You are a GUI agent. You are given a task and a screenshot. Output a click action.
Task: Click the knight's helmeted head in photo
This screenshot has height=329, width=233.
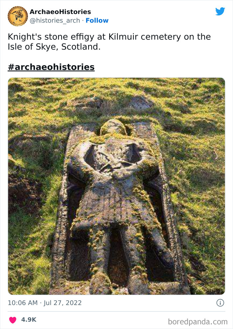click(114, 127)
